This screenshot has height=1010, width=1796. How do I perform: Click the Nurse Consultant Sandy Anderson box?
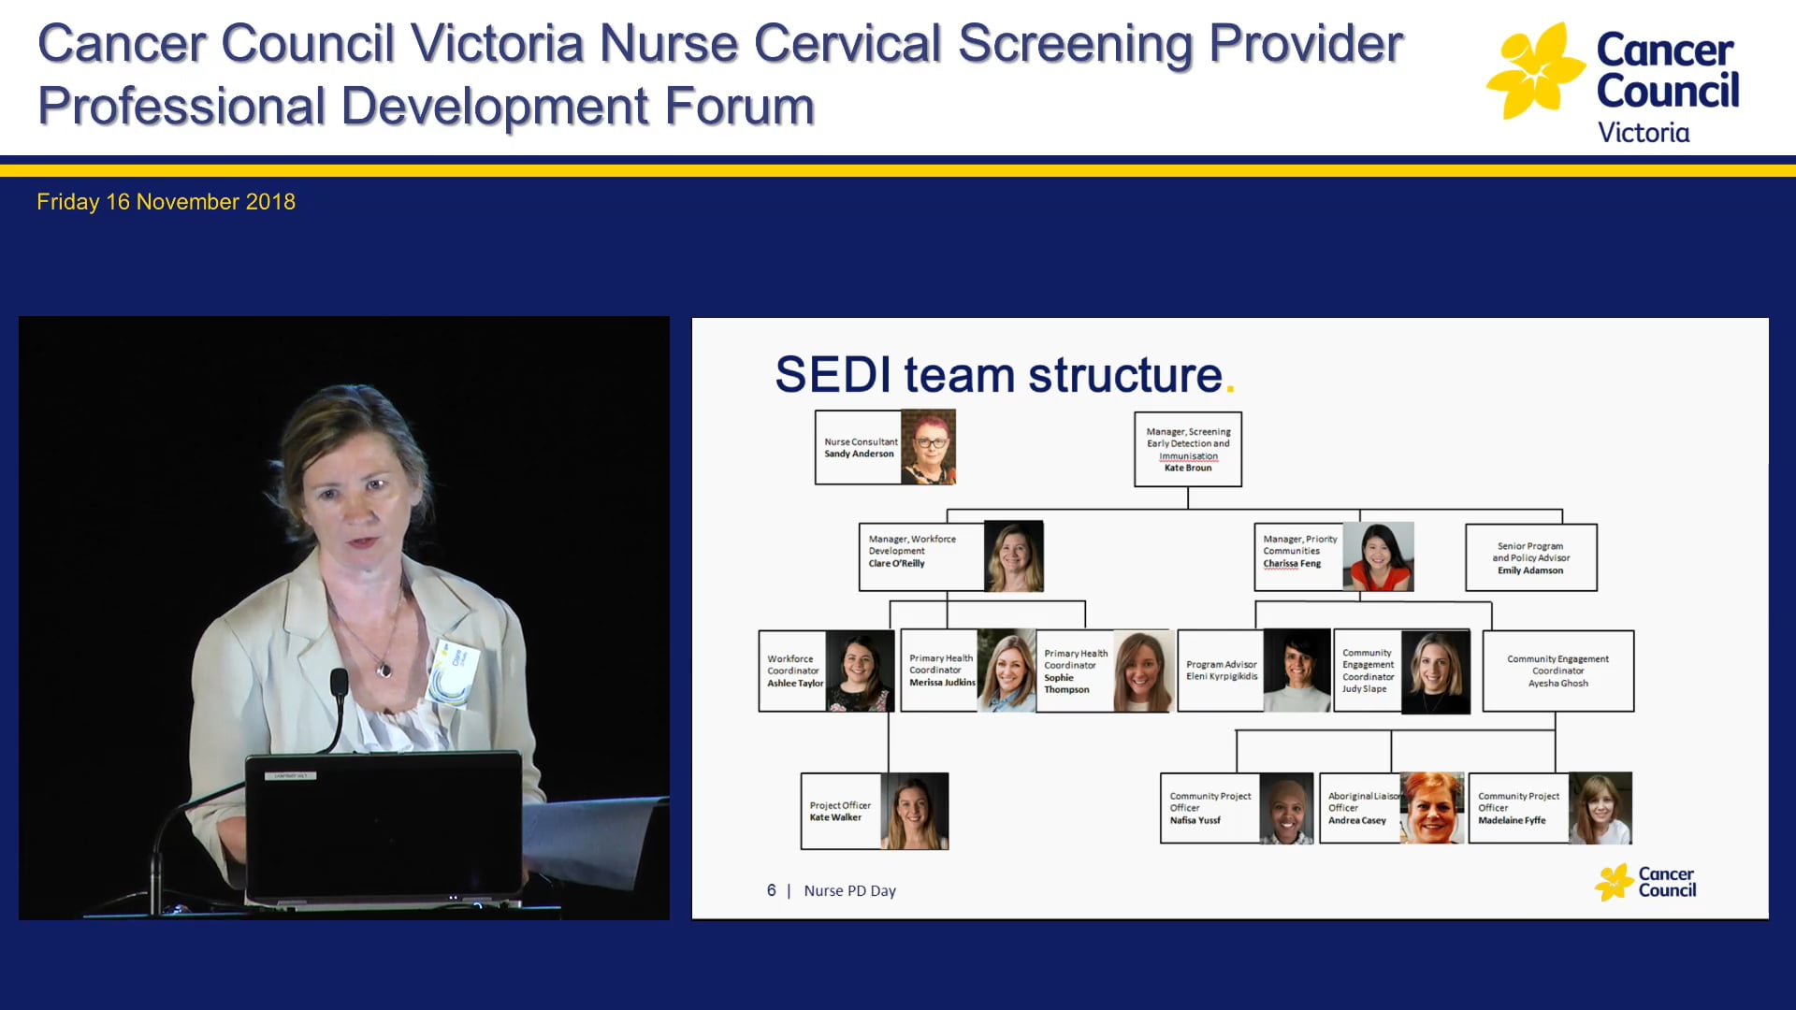[x=861, y=448]
